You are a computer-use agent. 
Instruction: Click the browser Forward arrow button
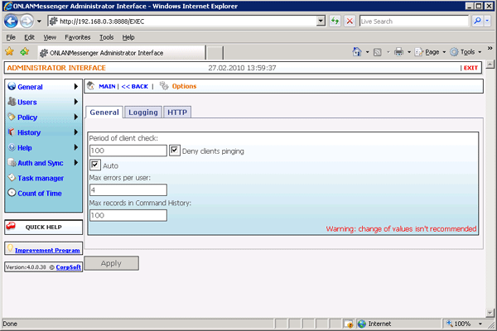tap(27, 22)
